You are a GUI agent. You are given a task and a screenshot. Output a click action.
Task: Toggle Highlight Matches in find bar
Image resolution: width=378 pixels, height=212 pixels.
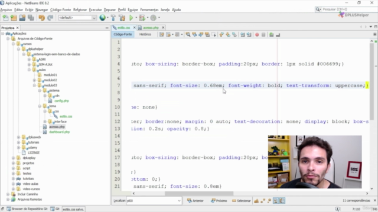tap(276, 201)
